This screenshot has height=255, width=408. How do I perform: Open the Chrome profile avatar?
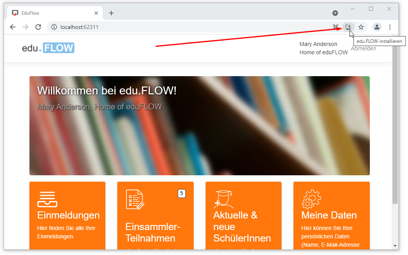(377, 27)
